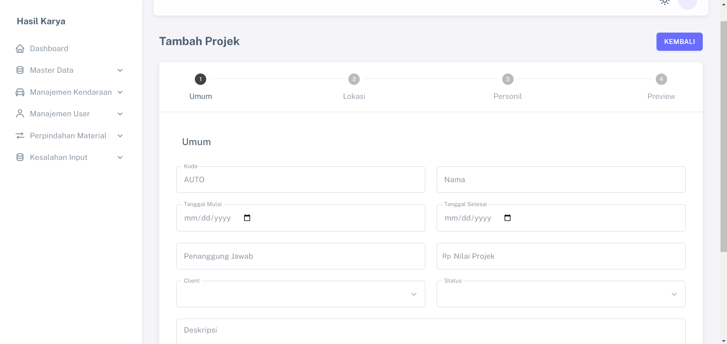
Task: Expand the Master Data submenu chevron
Action: point(120,70)
